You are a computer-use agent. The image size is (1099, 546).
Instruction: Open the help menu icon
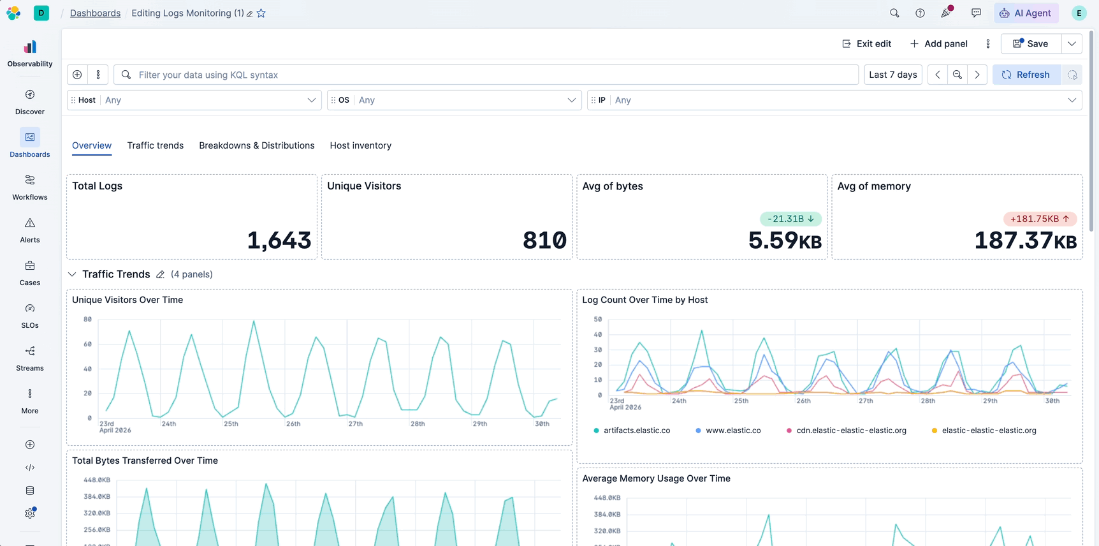(920, 13)
